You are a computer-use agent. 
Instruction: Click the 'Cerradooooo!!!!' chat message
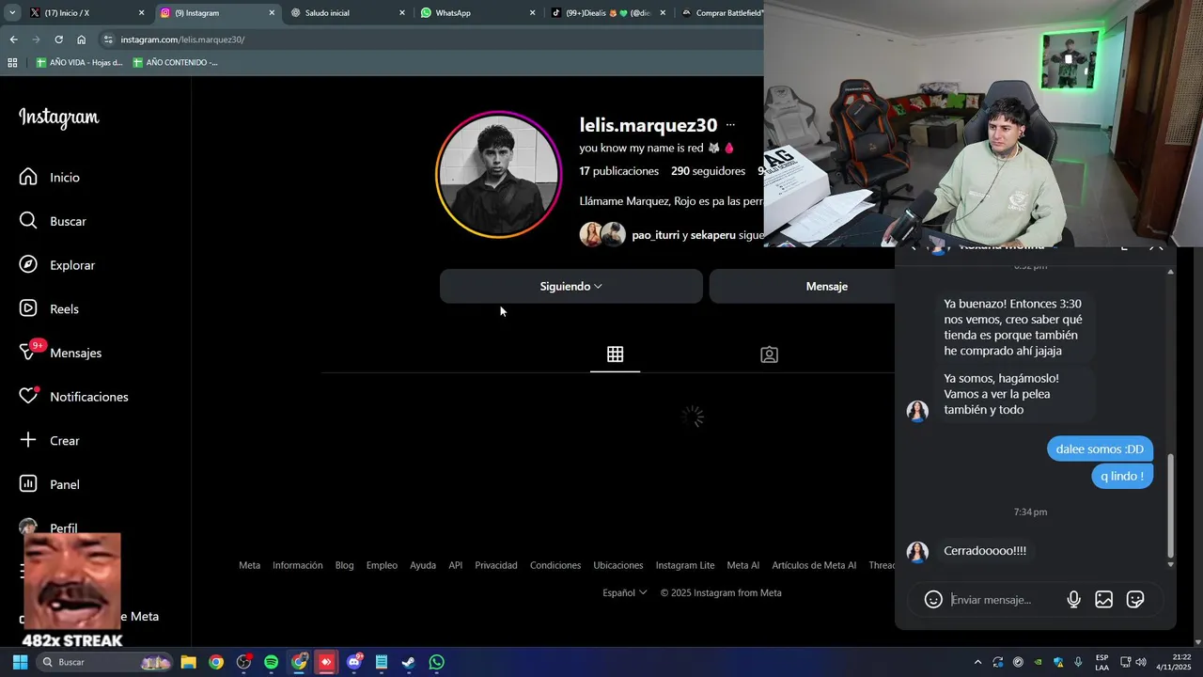click(985, 551)
